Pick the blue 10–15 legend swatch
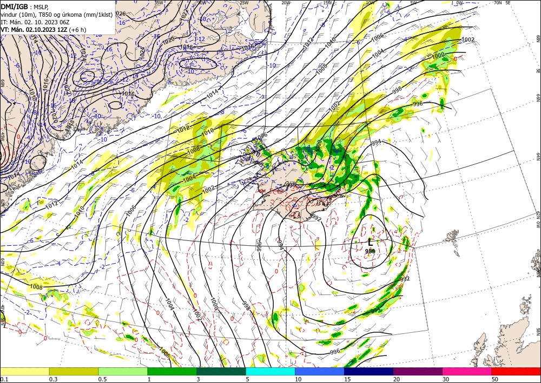541x383 pixels. point(320,371)
